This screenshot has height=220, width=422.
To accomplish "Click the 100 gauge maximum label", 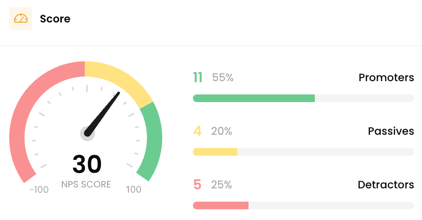I will point(134,189).
